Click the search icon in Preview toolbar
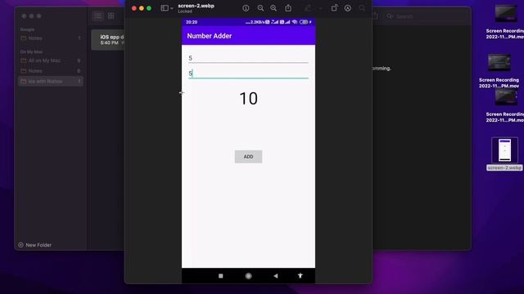This screenshot has height=294, width=524. coord(362,8)
